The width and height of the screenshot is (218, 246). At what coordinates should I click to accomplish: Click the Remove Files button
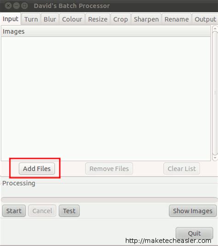point(109,169)
